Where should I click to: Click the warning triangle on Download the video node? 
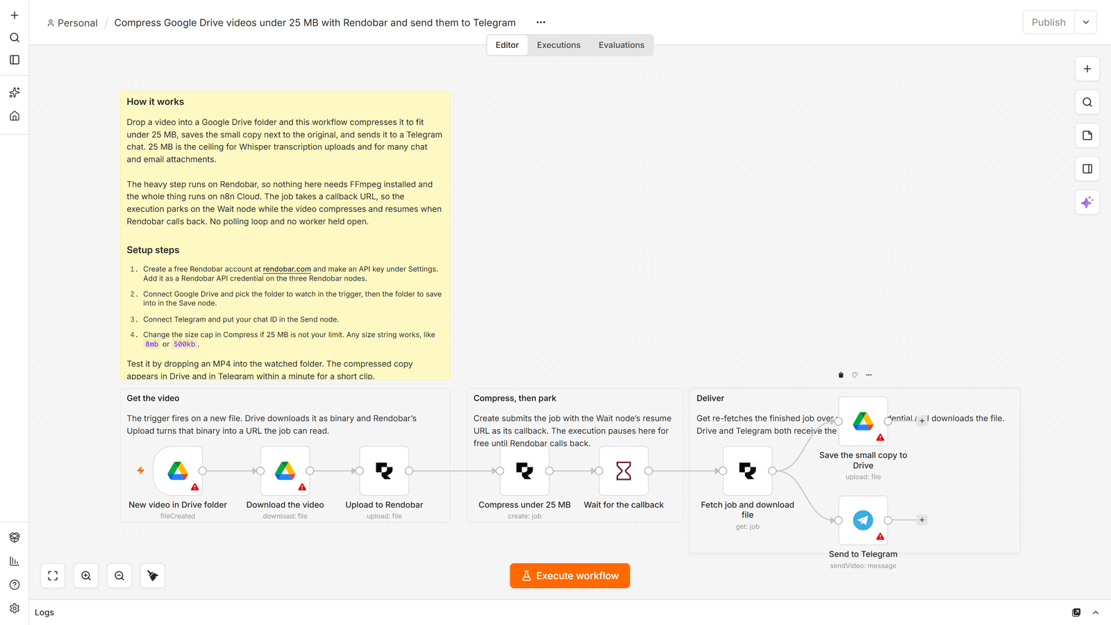pyautogui.click(x=302, y=487)
